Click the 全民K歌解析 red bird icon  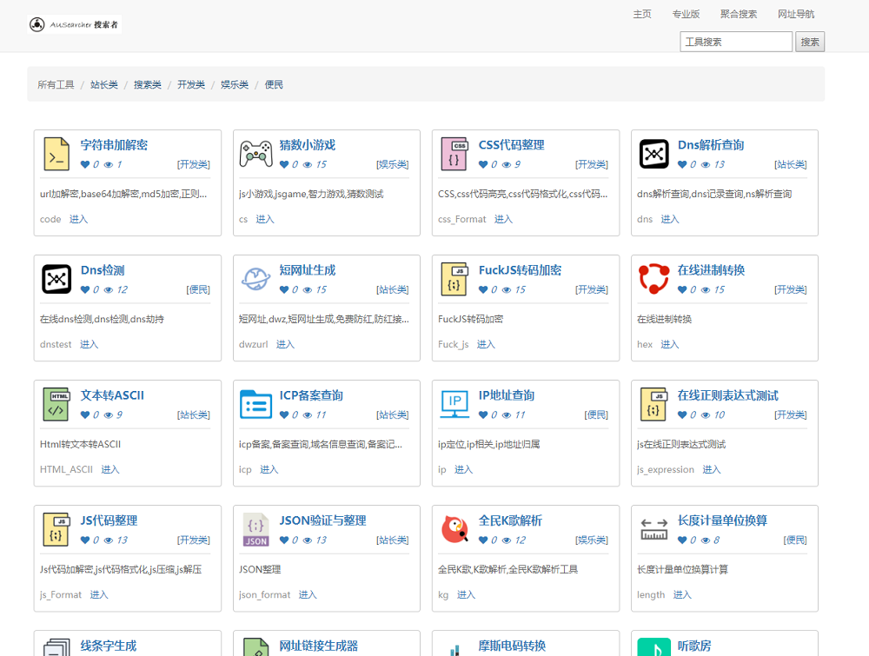[454, 529]
